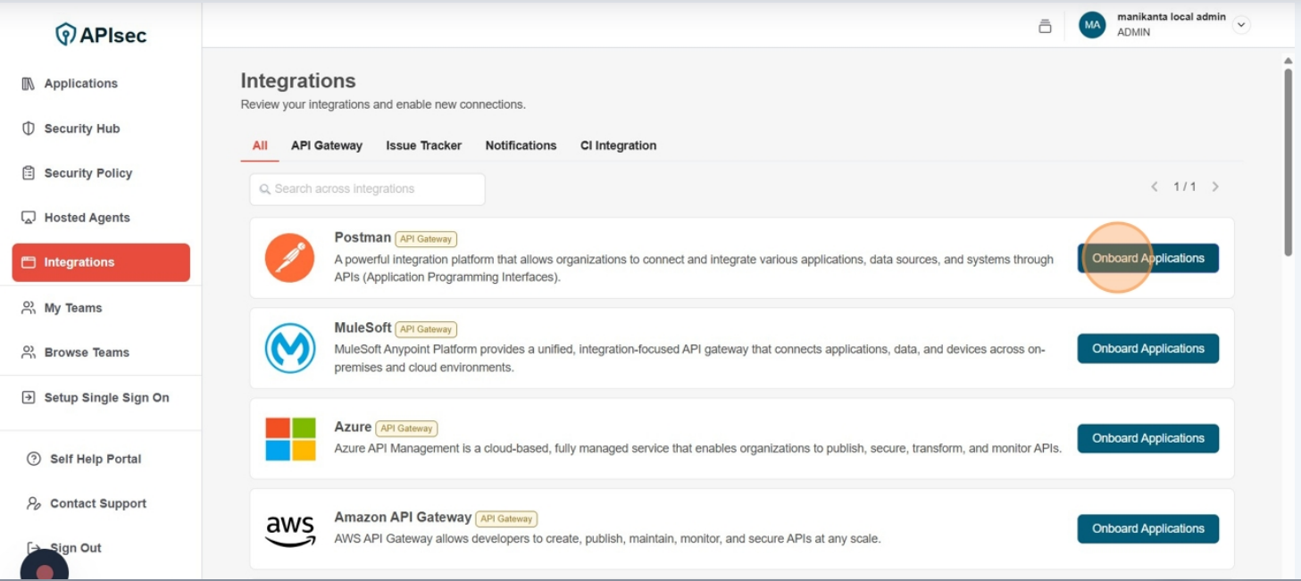The height and width of the screenshot is (581, 1301).
Task: Click the Azure logo icon
Action: click(290, 438)
